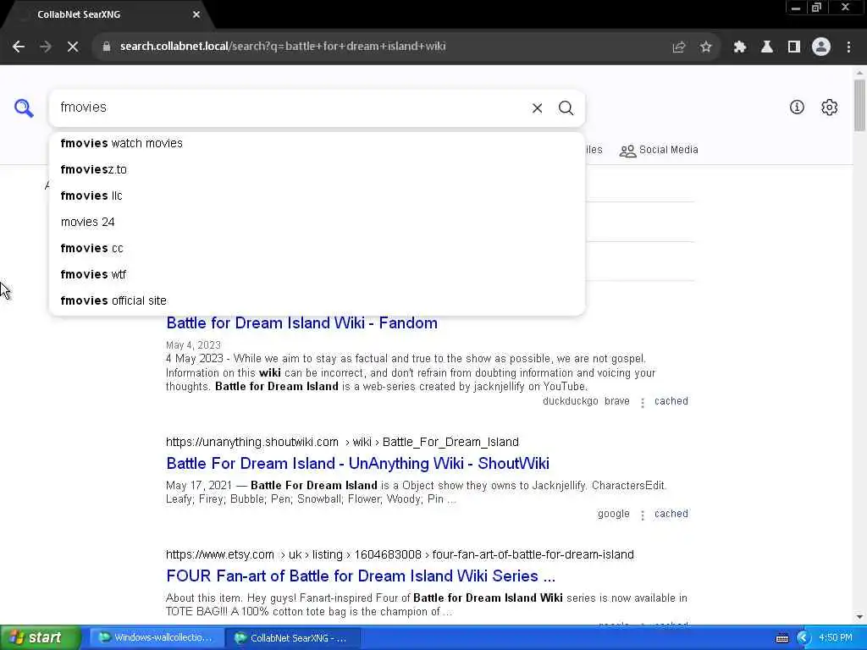Select the Social Media category tab
The image size is (867, 650).
tap(659, 150)
